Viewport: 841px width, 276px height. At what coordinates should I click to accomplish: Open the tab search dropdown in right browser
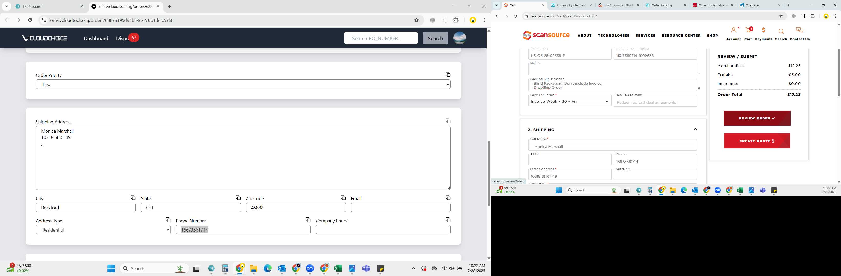pos(496,5)
